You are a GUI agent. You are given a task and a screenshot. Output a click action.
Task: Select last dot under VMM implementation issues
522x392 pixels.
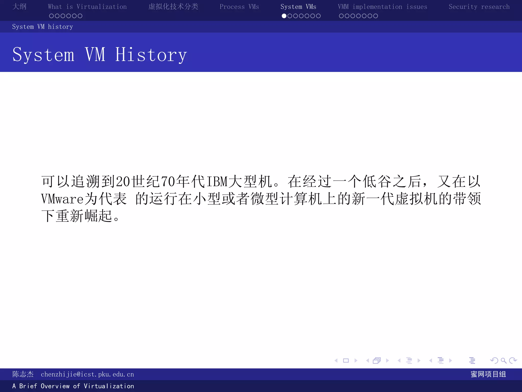pos(375,16)
